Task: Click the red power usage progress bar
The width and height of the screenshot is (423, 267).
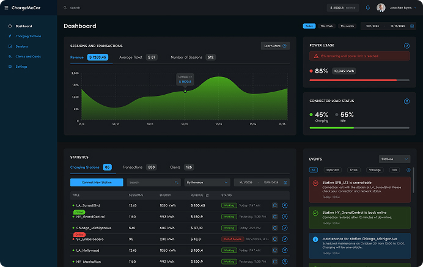Action: 353,80
